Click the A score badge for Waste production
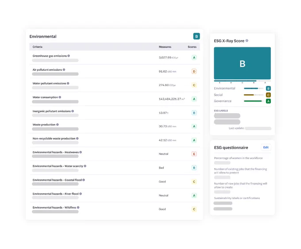This screenshot has height=249, width=301. [194, 126]
